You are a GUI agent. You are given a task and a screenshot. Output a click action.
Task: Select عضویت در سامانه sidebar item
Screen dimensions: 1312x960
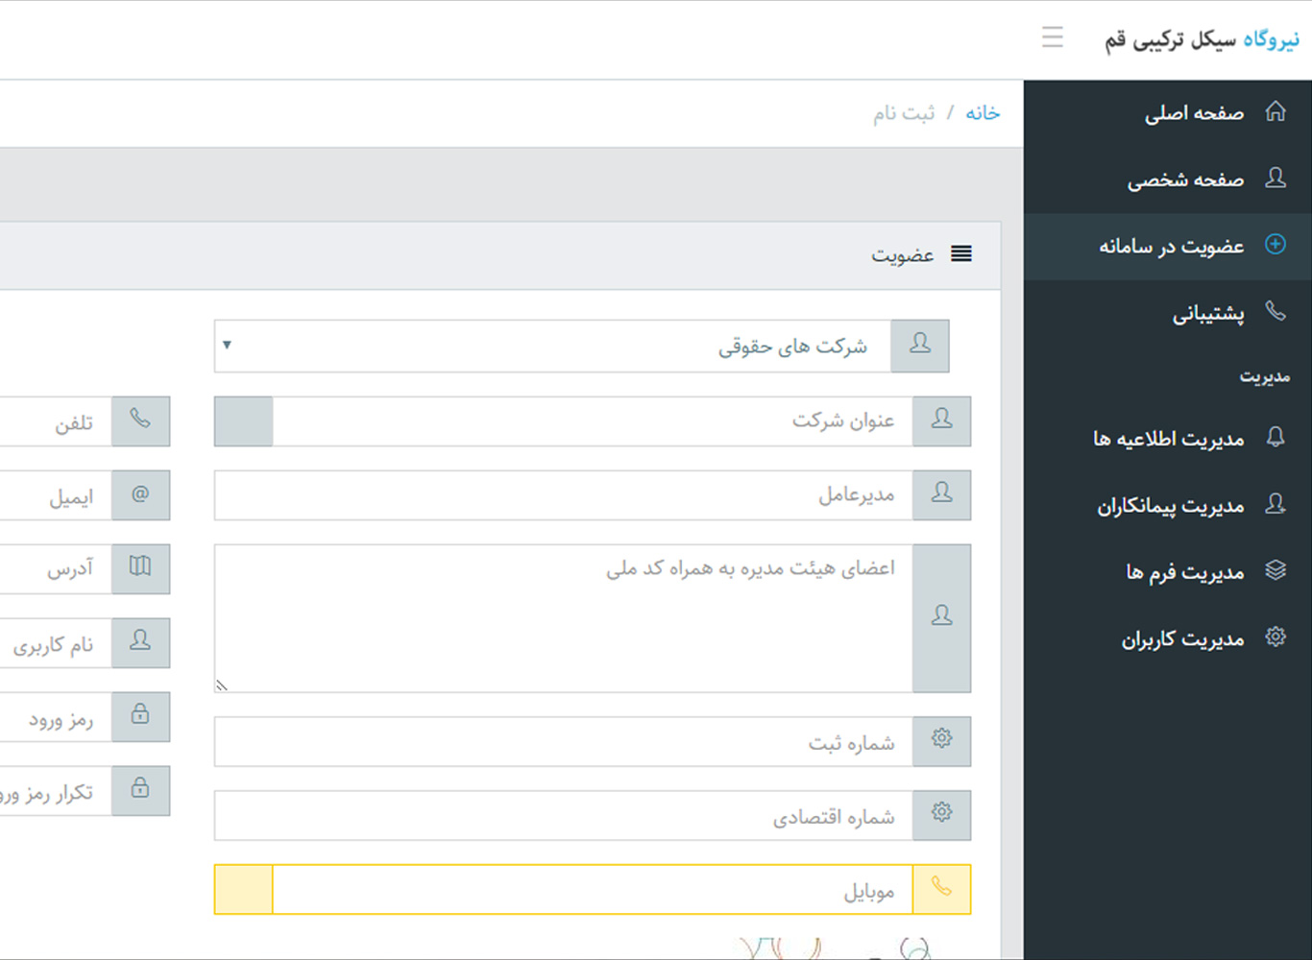1168,247
